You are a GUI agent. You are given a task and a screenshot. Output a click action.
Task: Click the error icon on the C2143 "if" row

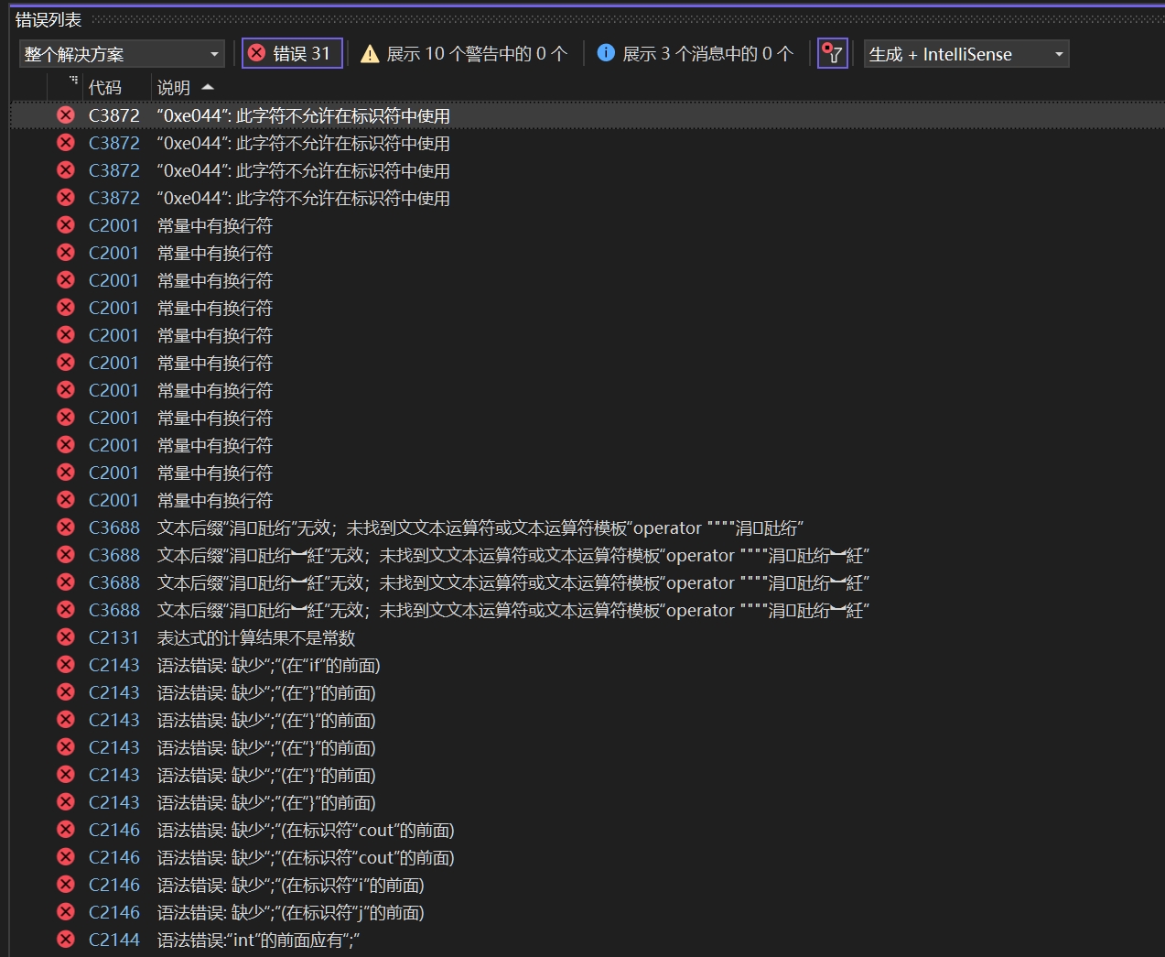[66, 665]
